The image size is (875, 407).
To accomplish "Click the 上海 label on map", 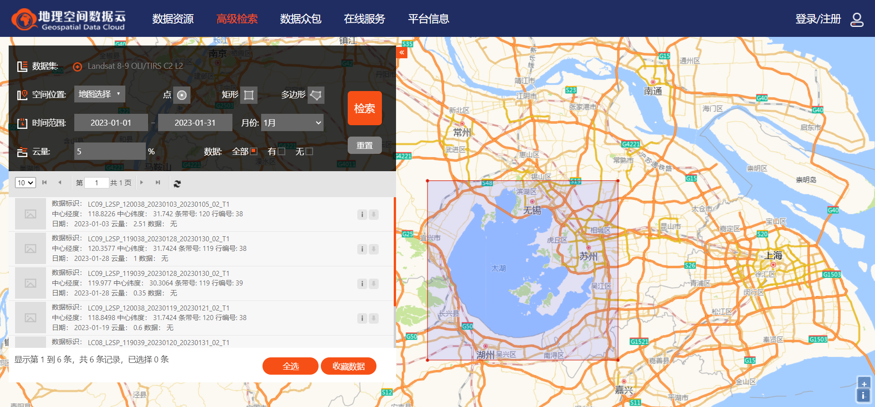I will pyautogui.click(x=774, y=255).
